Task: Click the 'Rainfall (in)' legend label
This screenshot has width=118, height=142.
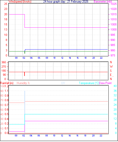Action: [x=7, y=83]
